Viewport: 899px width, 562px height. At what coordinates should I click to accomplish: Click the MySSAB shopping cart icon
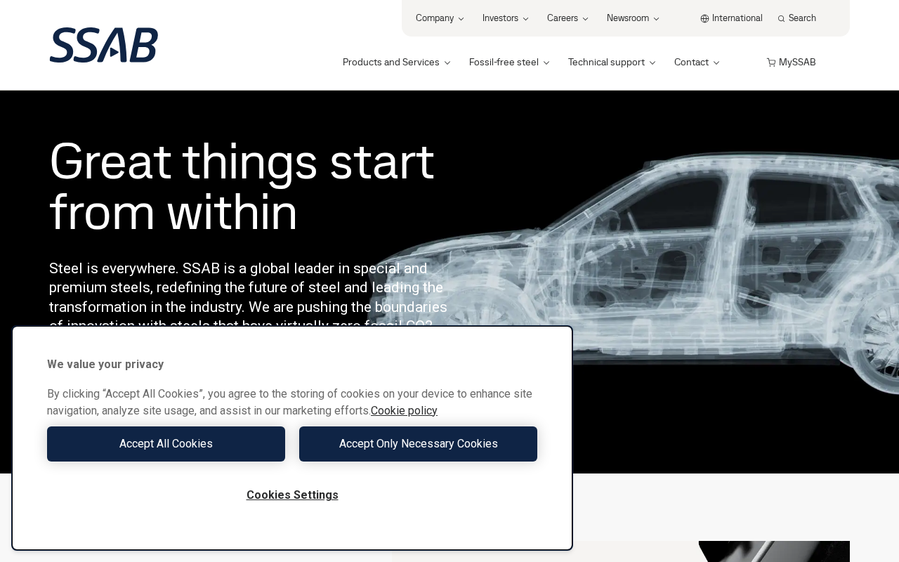tap(771, 63)
